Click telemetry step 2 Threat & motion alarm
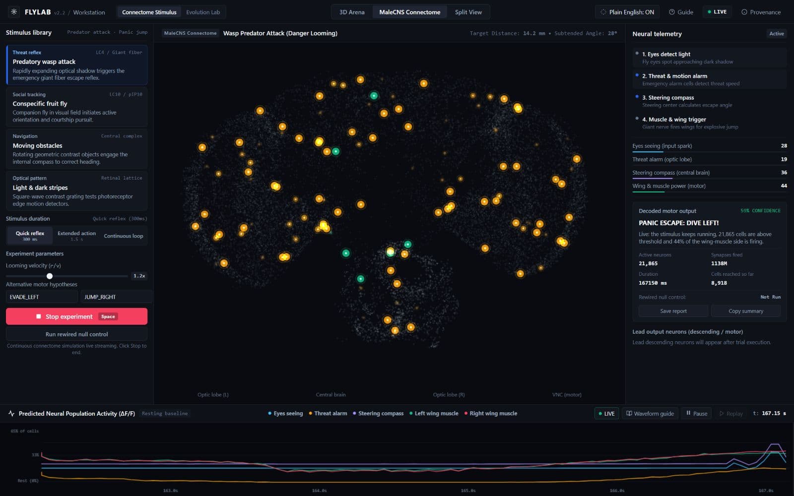 [710, 79]
